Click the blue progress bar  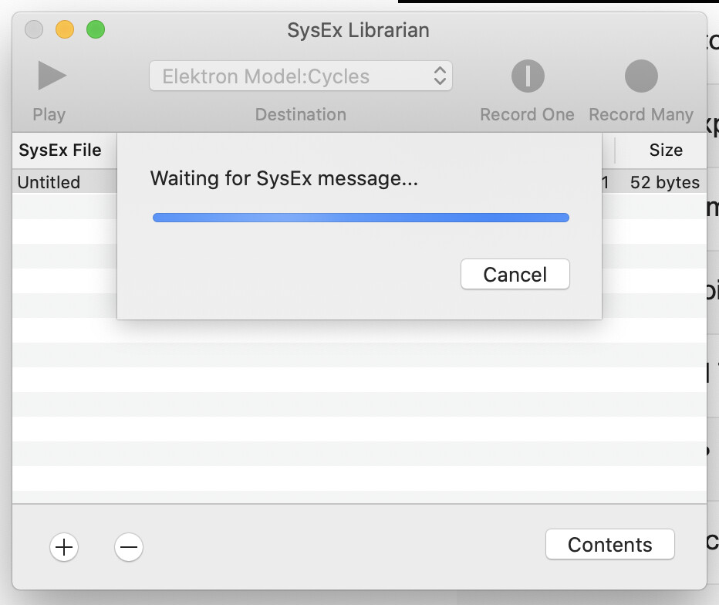coord(361,218)
